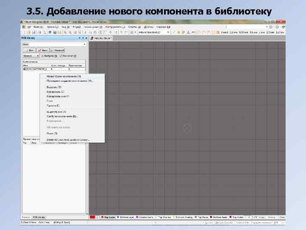Switch to the Top Layer tab
This screenshot has height=230, width=306.
pyautogui.click(x=108, y=217)
